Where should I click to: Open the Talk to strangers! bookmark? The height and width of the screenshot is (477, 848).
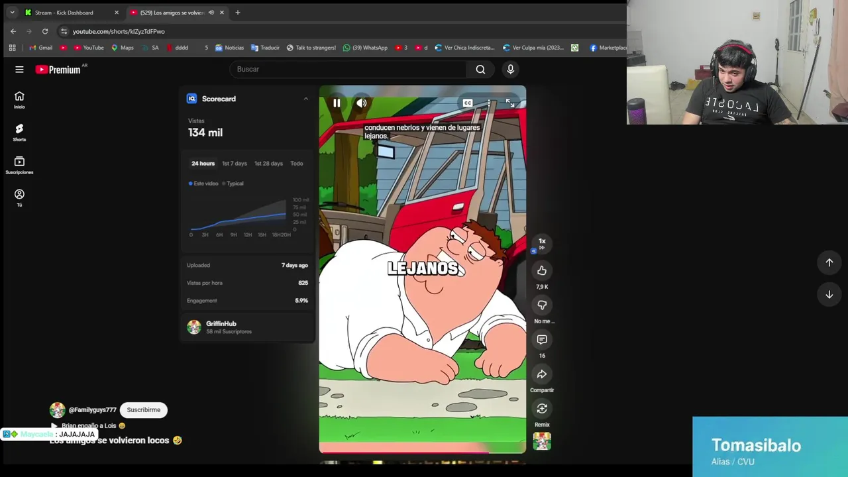click(x=311, y=48)
